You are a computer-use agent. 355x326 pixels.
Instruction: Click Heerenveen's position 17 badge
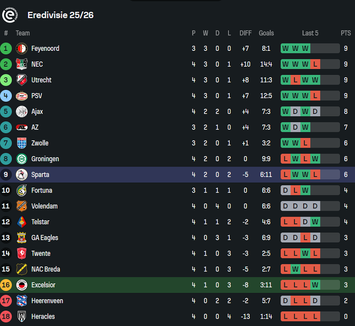click(x=6, y=301)
